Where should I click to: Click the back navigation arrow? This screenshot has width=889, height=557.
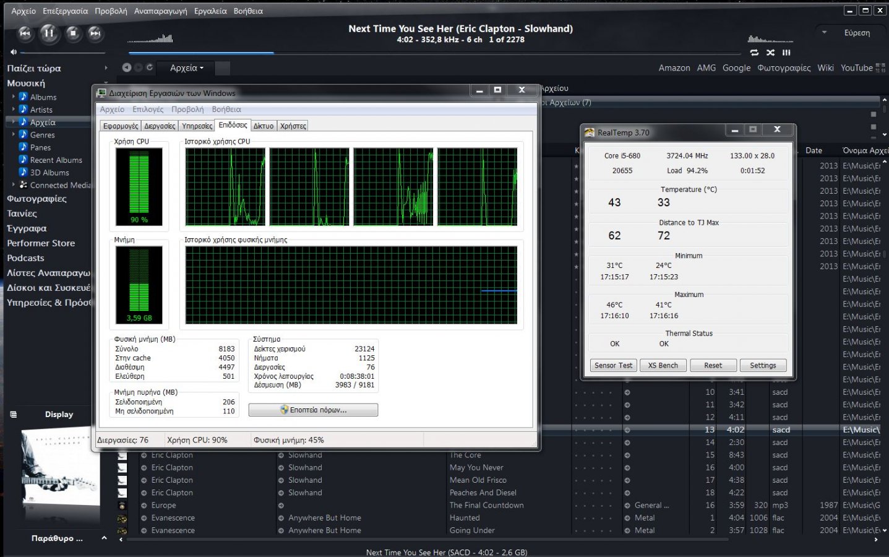[127, 67]
